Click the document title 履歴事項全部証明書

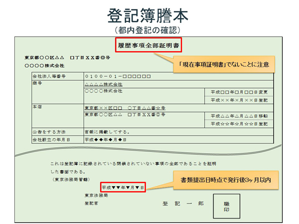[149, 45]
